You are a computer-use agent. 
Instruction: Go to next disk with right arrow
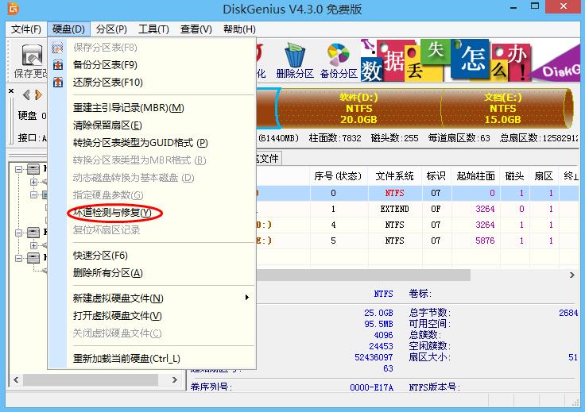(x=38, y=95)
